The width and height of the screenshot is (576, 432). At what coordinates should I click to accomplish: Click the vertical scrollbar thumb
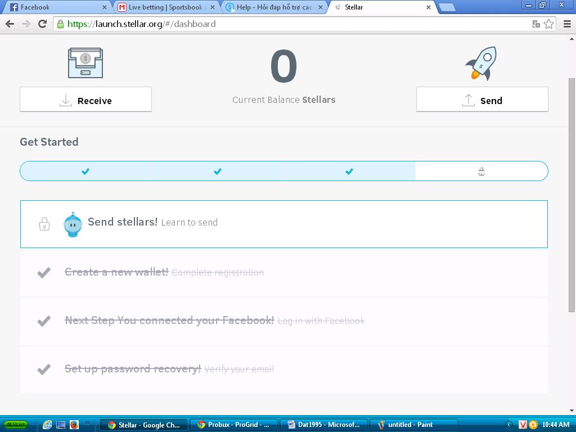pyautogui.click(x=572, y=195)
